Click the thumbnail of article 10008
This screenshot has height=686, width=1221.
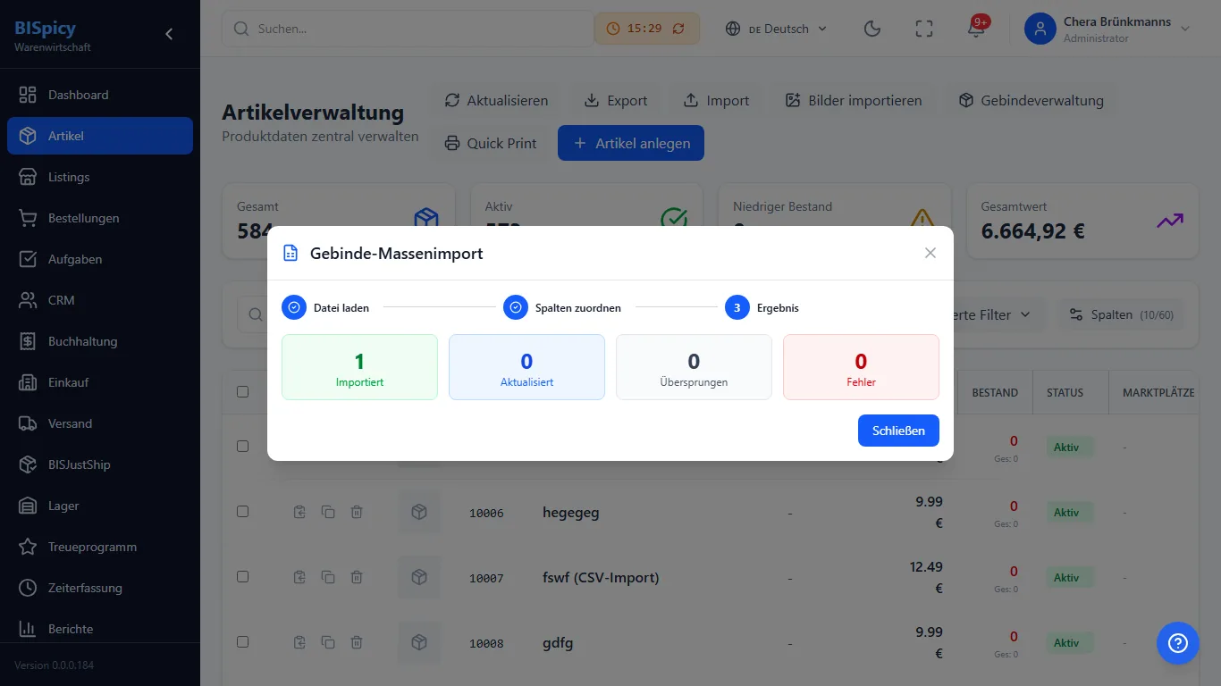tap(418, 642)
